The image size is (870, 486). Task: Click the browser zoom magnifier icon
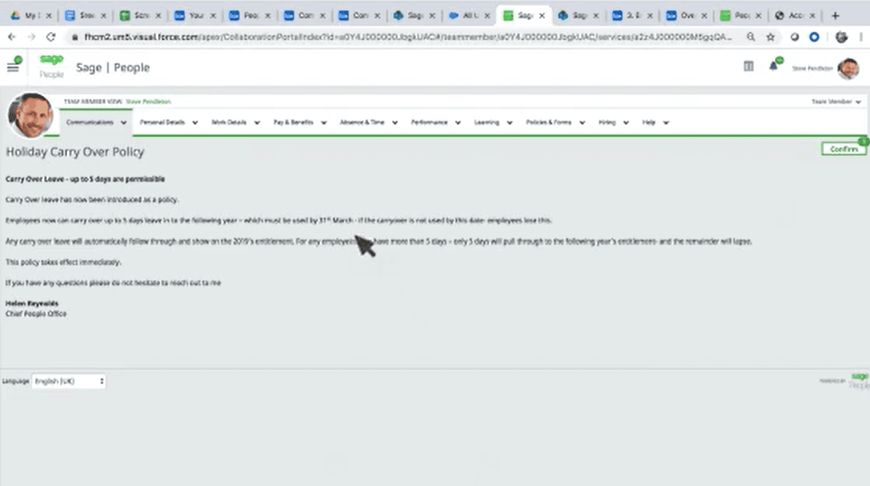751,37
